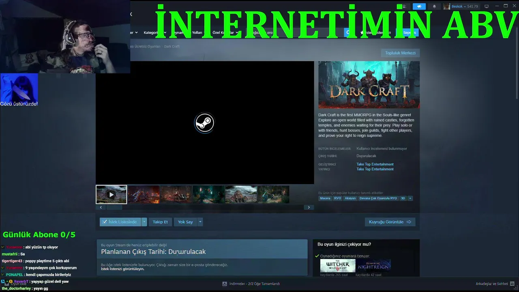Click the thumbnail strip scrollbar handle
The height and width of the screenshot is (292, 519).
tap(114, 207)
